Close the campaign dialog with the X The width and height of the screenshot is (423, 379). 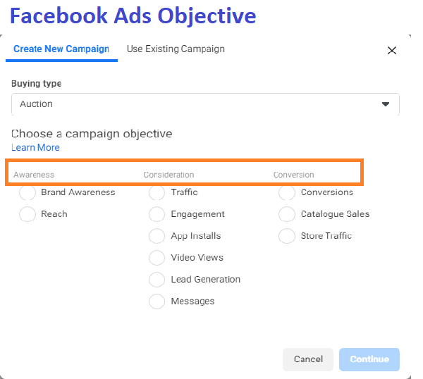(x=392, y=50)
